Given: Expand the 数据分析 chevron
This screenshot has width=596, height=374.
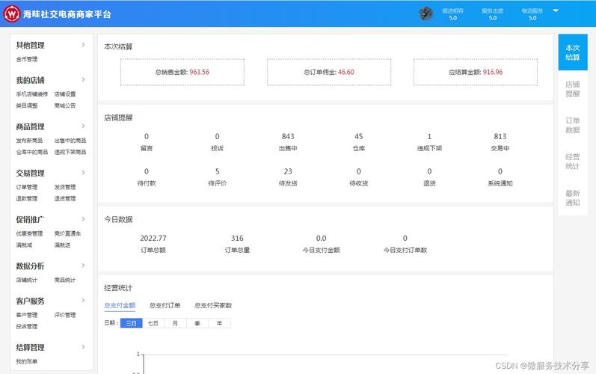Looking at the screenshot, I should 83,266.
